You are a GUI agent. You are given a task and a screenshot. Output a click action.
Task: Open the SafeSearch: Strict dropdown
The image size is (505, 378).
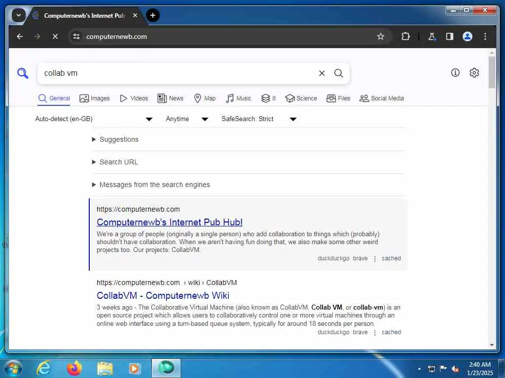click(x=258, y=119)
